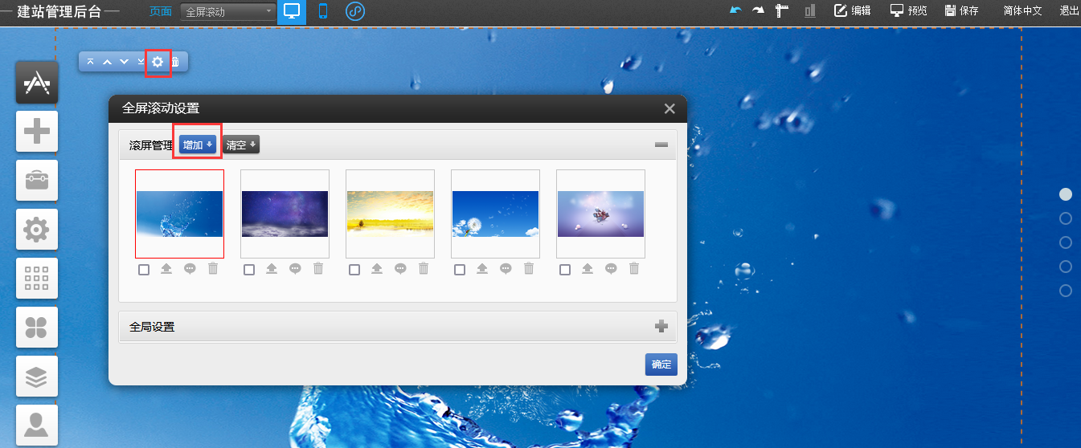Image resolution: width=1081 pixels, height=448 pixels.
Task: Click the circular link icon in top bar
Action: [355, 11]
